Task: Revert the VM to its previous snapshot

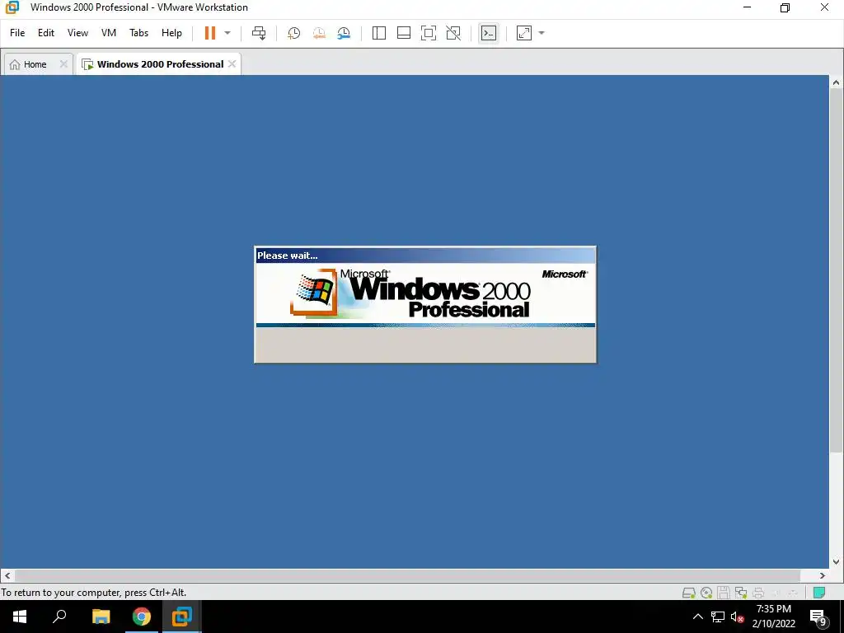Action: [x=319, y=33]
